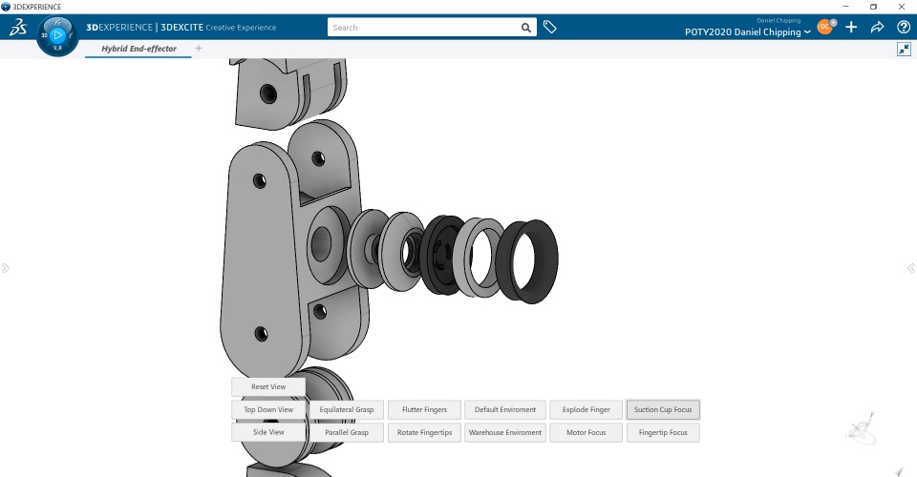Click the Warehouse Enviroment button
This screenshot has height=477, width=917.
(x=505, y=432)
